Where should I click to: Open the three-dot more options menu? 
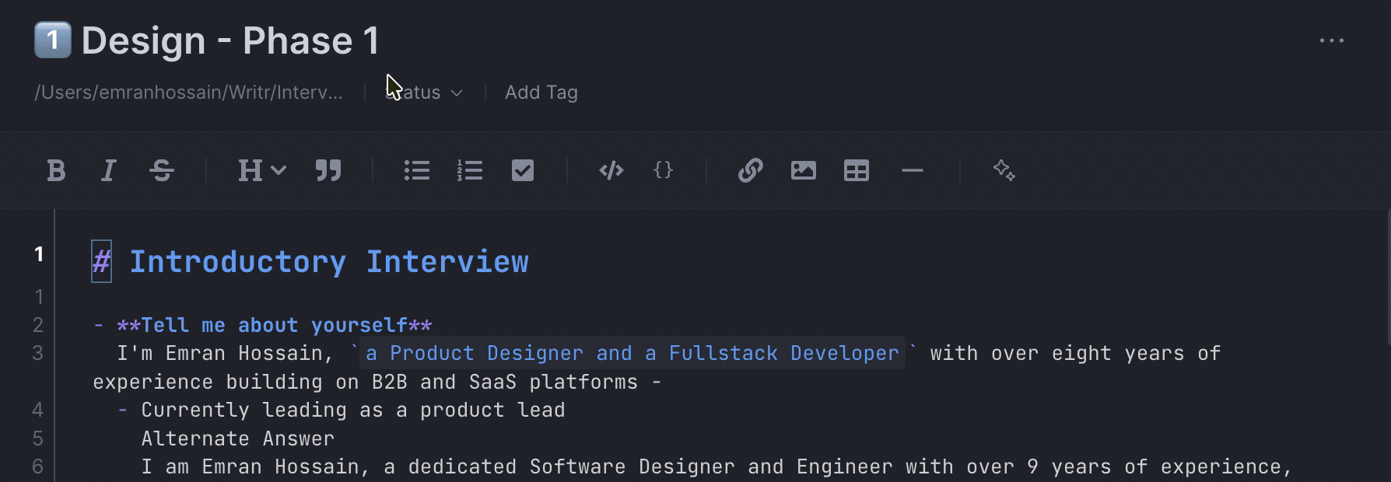click(x=1332, y=40)
